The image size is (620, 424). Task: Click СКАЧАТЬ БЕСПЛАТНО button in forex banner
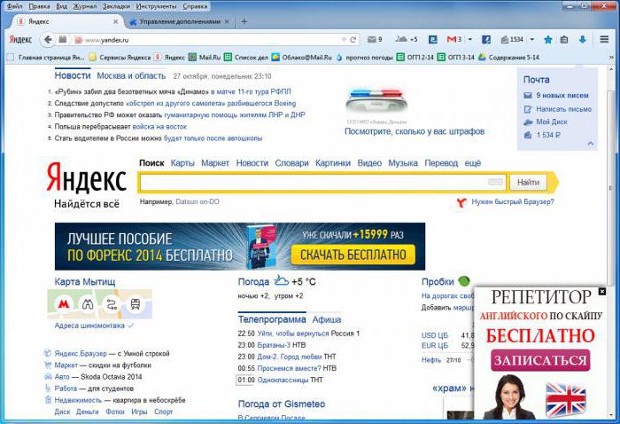353,255
